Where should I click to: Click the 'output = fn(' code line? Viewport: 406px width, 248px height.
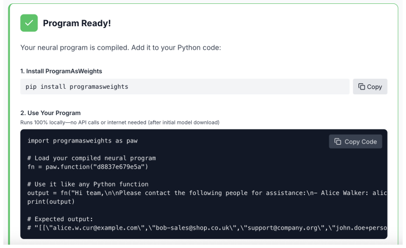[207, 193]
